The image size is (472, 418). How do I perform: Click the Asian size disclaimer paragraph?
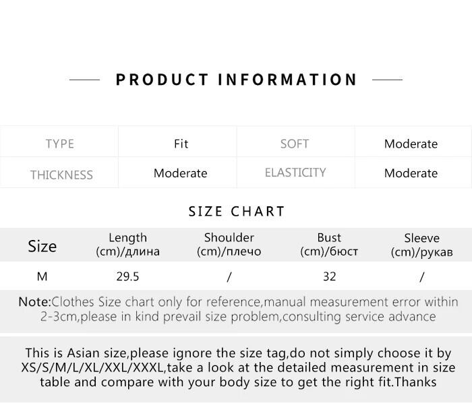point(237,367)
